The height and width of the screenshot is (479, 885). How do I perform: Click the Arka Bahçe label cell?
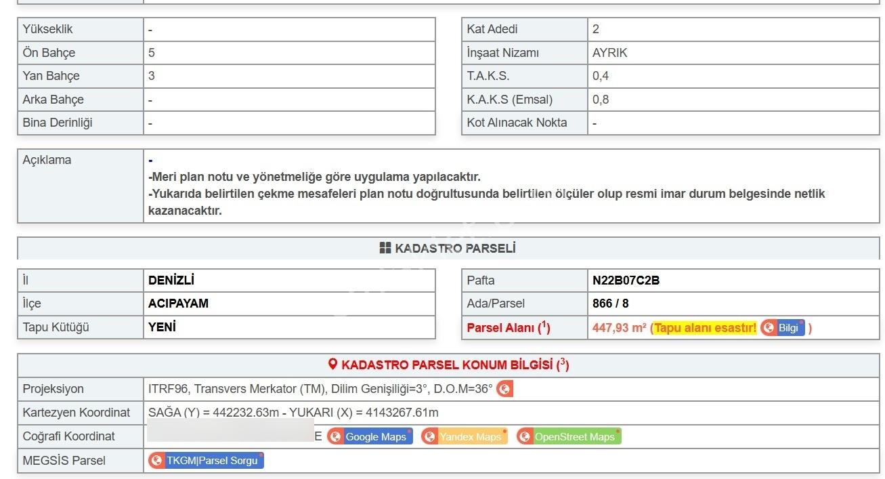pos(81,100)
